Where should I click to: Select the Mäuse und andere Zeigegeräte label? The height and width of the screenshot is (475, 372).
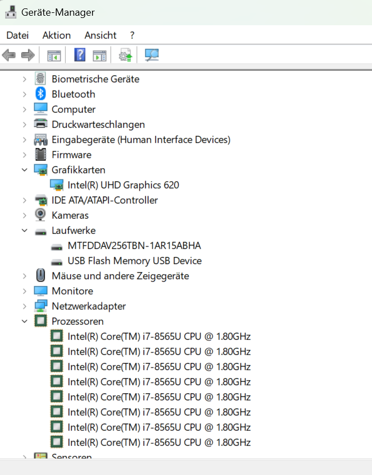coord(121,276)
